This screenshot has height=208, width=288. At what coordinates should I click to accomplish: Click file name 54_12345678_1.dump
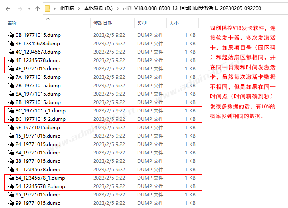click(x=40, y=178)
